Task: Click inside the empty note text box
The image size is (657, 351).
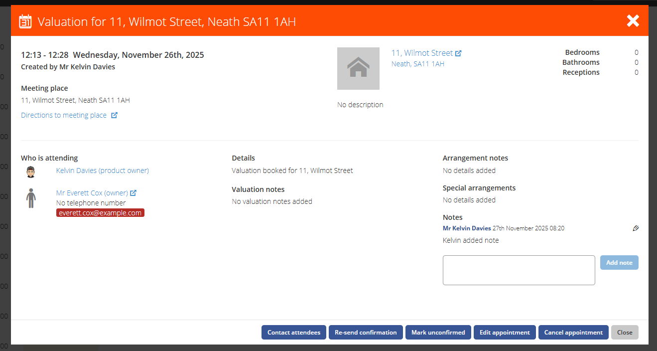Action: click(519, 270)
